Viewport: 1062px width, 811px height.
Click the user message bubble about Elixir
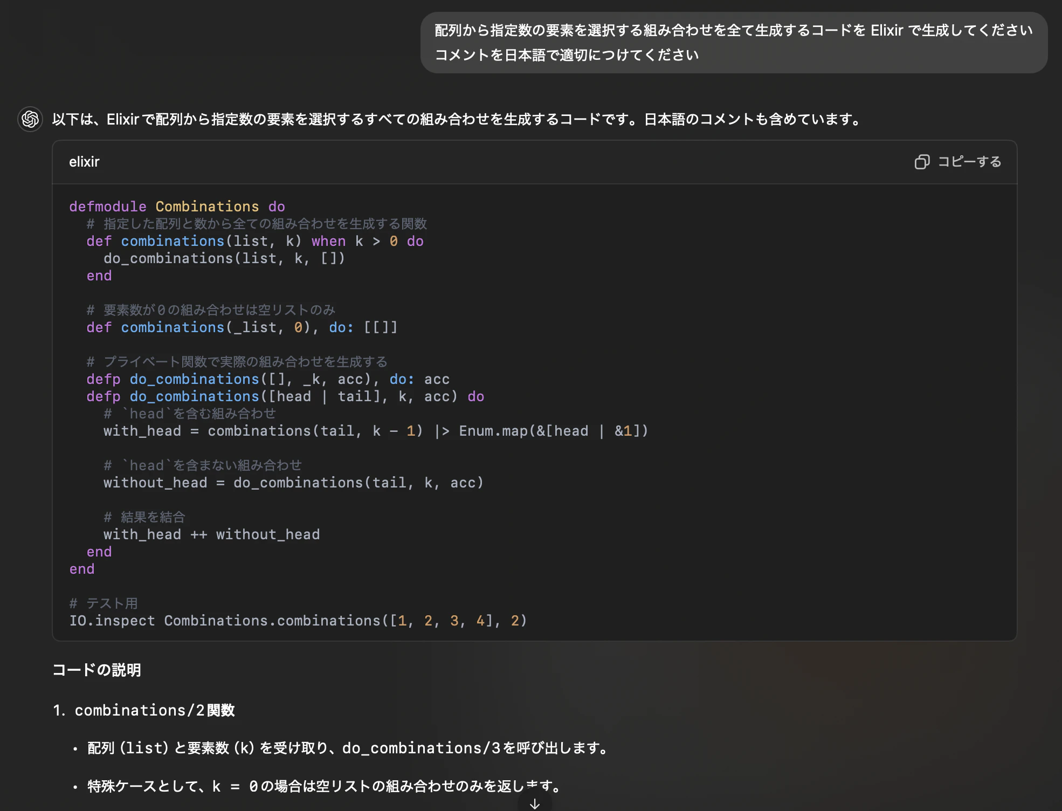point(734,43)
